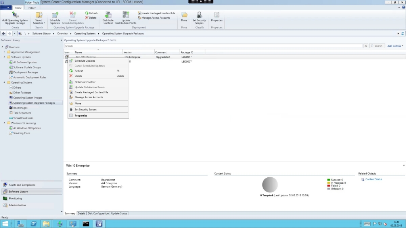406x228 pixels.
Task: Select the Software Library workspace
Action: click(x=32, y=192)
